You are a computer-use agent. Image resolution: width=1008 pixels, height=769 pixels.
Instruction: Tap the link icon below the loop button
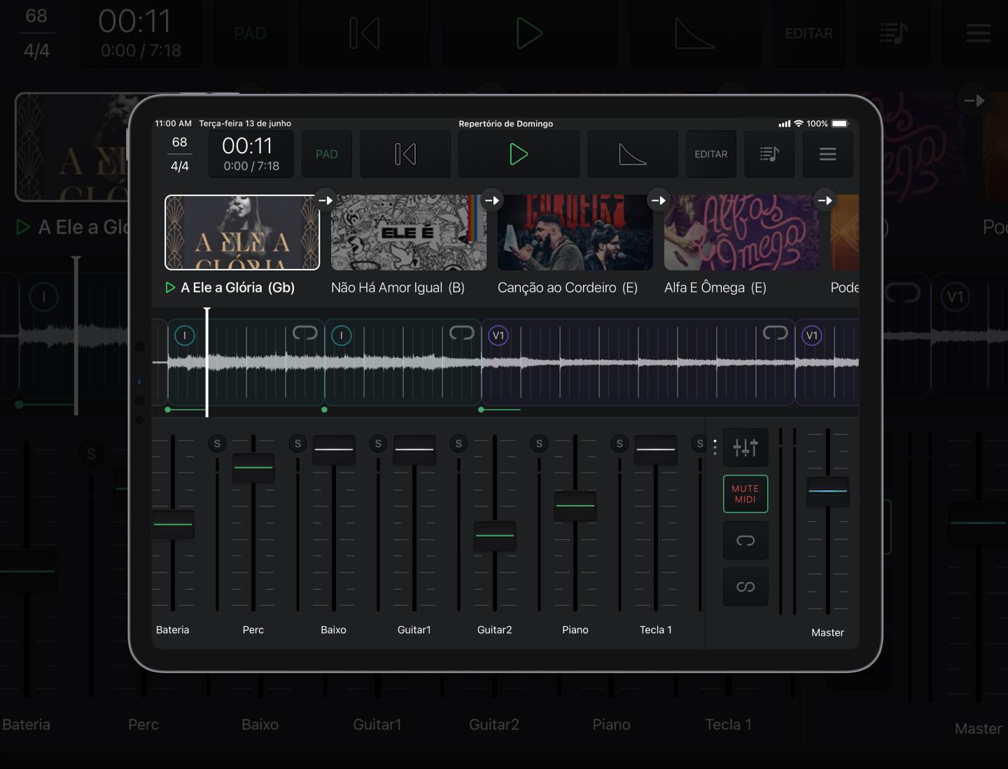pos(745,587)
